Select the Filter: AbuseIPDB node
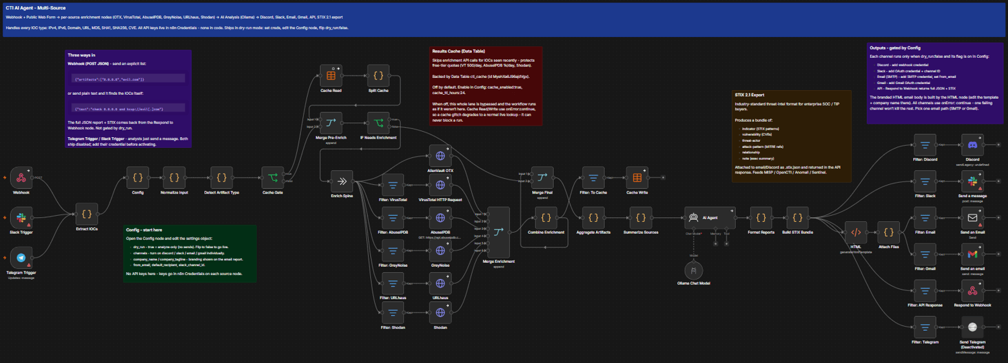Viewport: 1008px width, 363px height. 393,218
